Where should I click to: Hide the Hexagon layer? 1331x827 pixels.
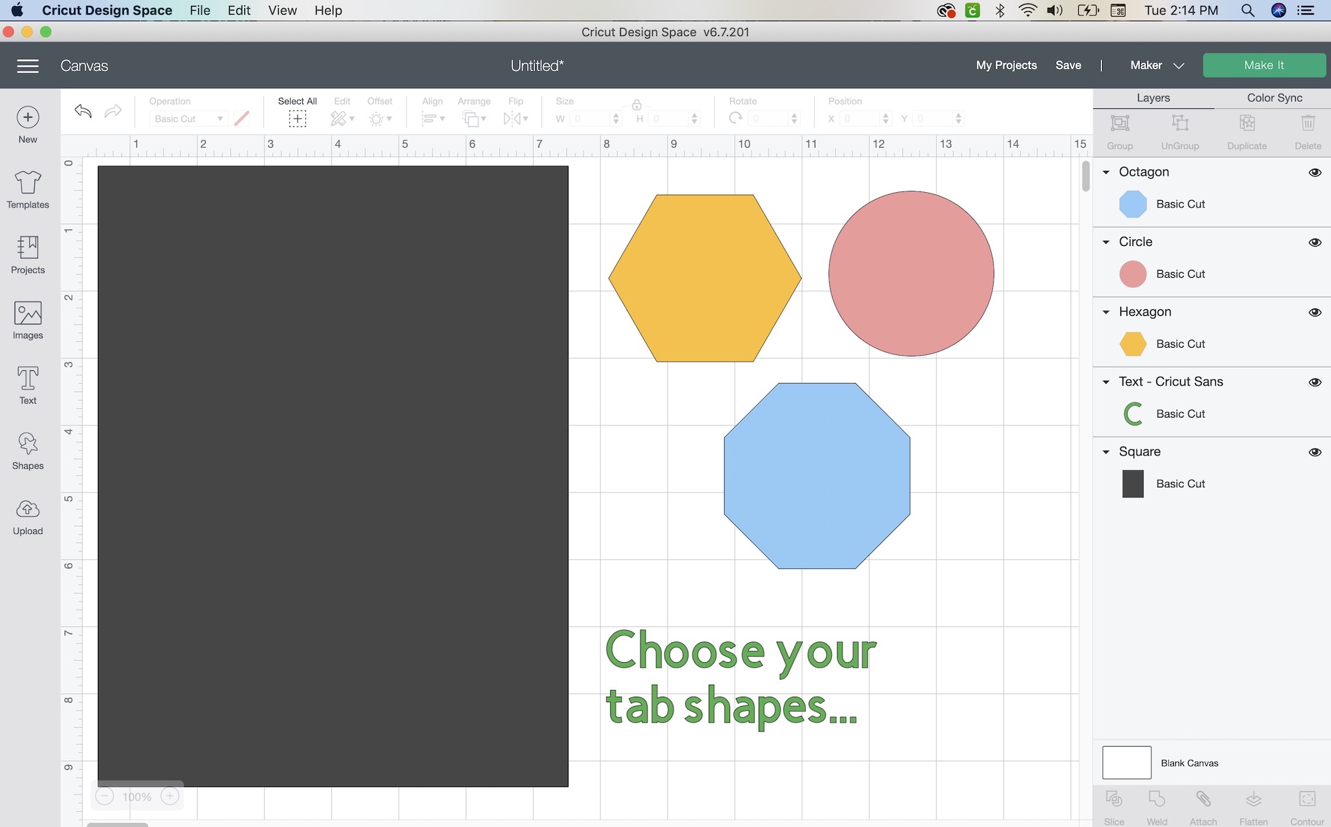(x=1315, y=312)
